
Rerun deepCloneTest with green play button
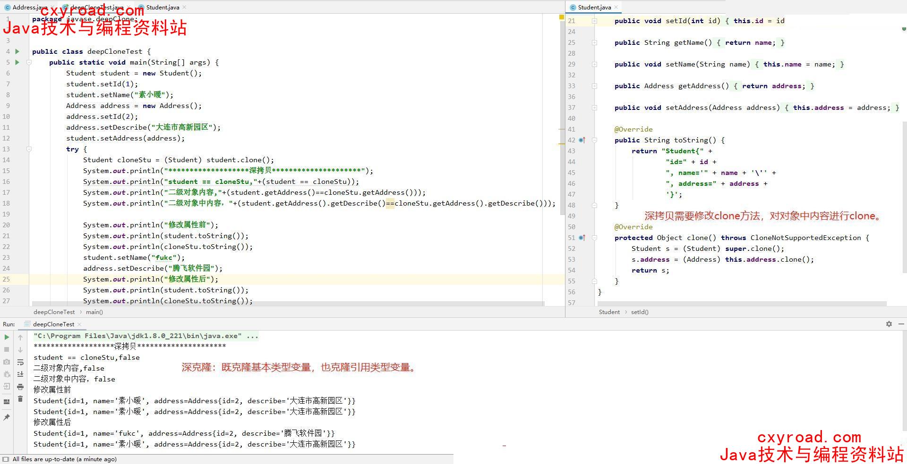(7, 337)
